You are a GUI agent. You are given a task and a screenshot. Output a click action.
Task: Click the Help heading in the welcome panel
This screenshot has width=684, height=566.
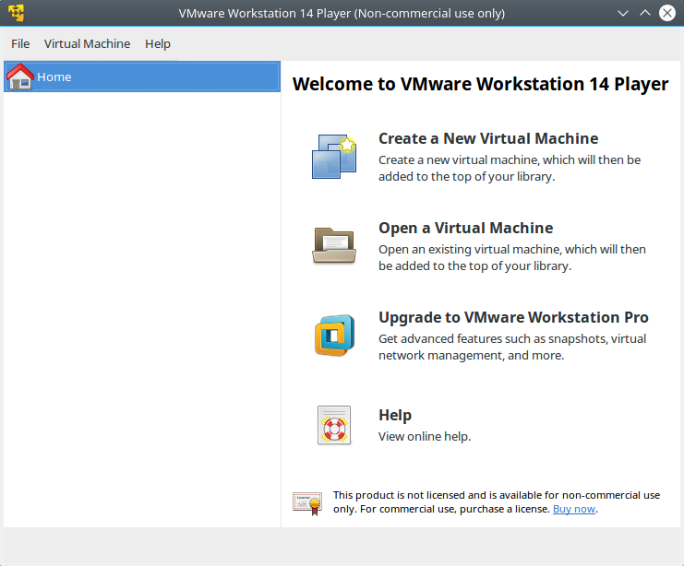click(x=395, y=415)
